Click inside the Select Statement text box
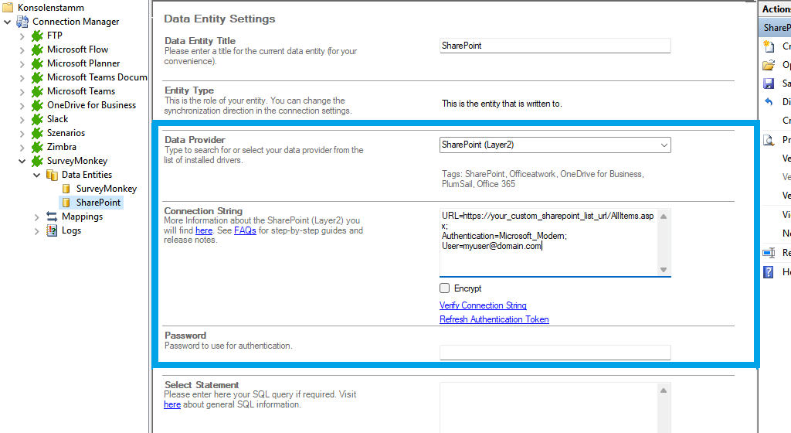 (549, 407)
